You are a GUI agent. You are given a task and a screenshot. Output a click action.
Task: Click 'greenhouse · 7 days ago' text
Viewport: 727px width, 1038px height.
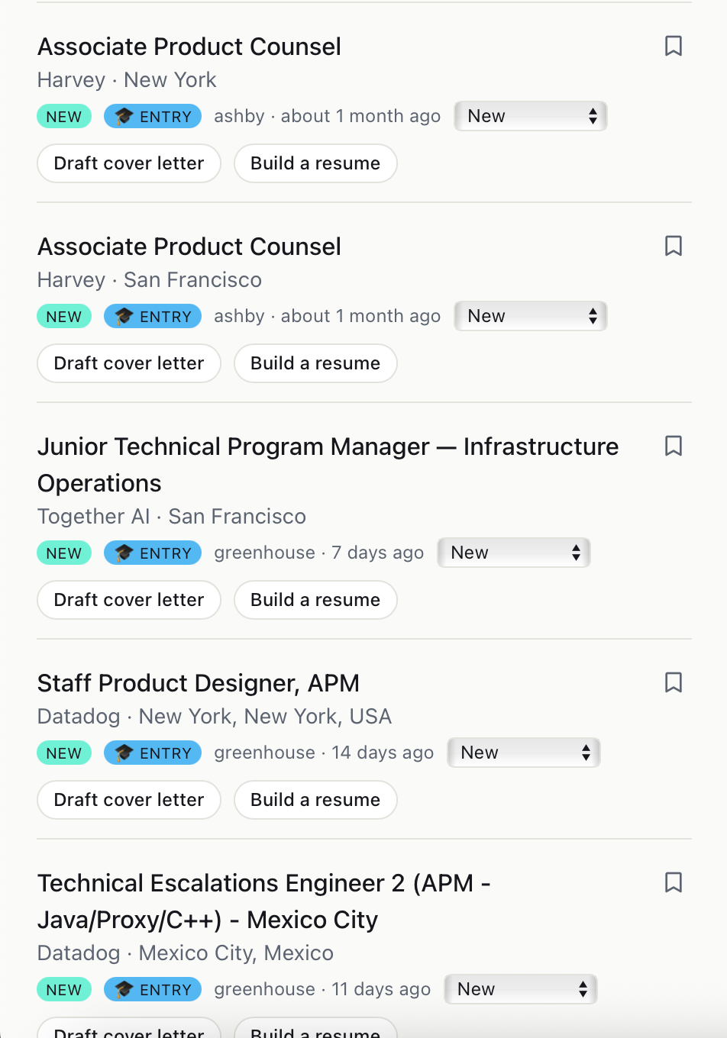[x=319, y=553]
